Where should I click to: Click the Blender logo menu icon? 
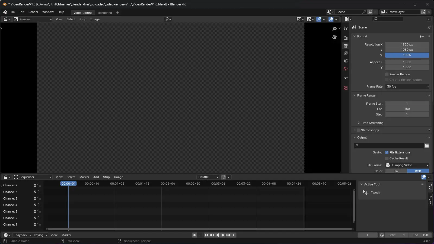click(x=5, y=12)
